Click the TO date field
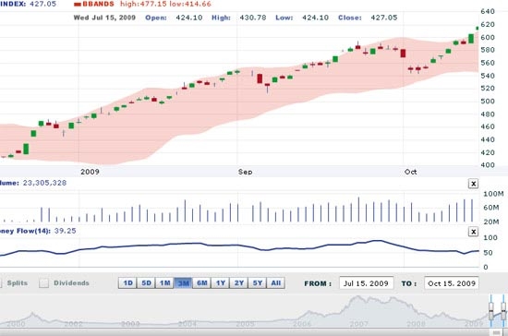508x336 pixels. pyautogui.click(x=452, y=283)
